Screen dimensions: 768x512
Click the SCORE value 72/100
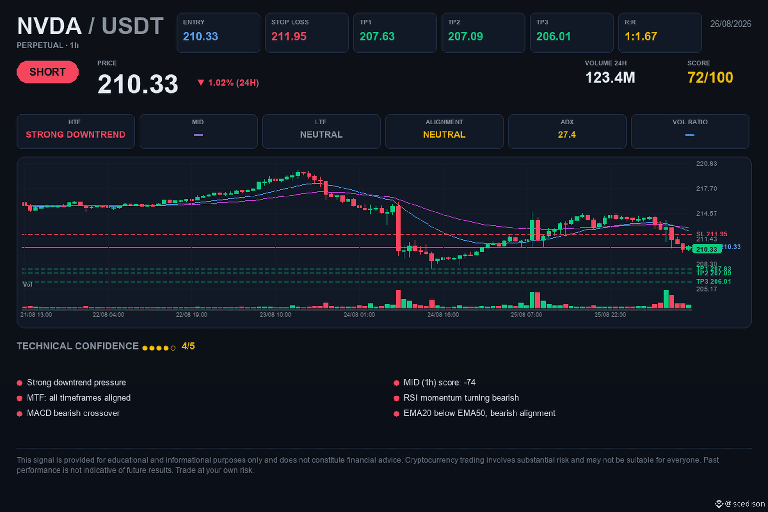(710, 78)
